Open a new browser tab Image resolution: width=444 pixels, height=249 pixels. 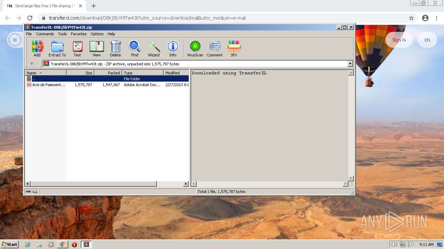(x=93, y=6)
